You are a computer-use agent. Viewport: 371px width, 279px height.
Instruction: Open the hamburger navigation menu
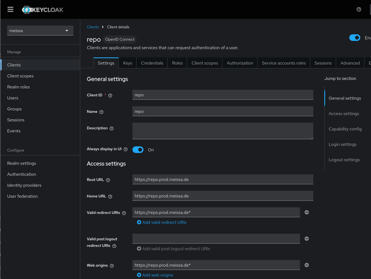click(10, 10)
